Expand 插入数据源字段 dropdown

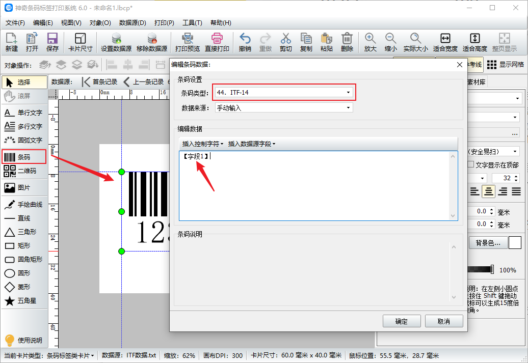click(x=252, y=144)
